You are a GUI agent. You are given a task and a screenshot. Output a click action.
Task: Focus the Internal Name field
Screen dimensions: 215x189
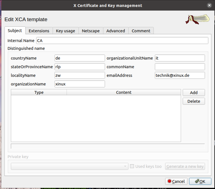(x=122, y=41)
